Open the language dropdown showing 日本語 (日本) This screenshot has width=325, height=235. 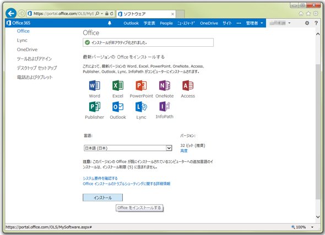tap(128, 148)
